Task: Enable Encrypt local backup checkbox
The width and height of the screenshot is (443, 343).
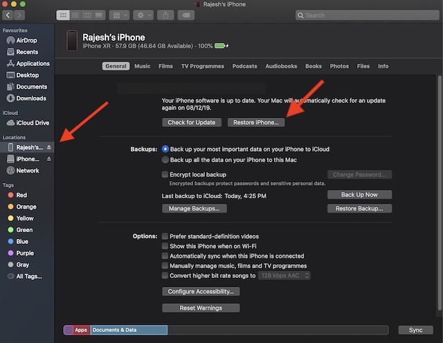Action: pos(165,175)
